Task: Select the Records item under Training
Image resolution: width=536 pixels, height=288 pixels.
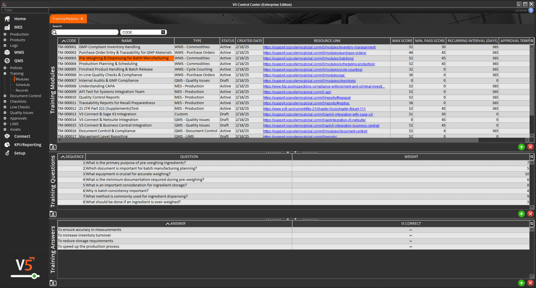Action: 22,90
